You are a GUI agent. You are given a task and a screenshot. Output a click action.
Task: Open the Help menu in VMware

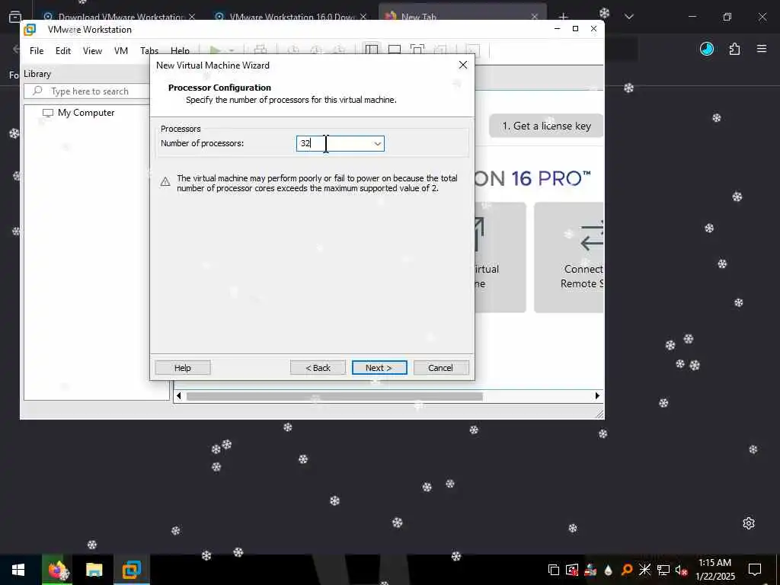(x=180, y=51)
